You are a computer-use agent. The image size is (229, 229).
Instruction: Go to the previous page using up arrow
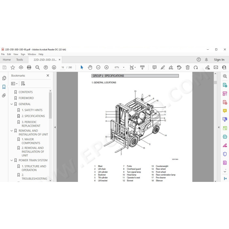click(46, 67)
